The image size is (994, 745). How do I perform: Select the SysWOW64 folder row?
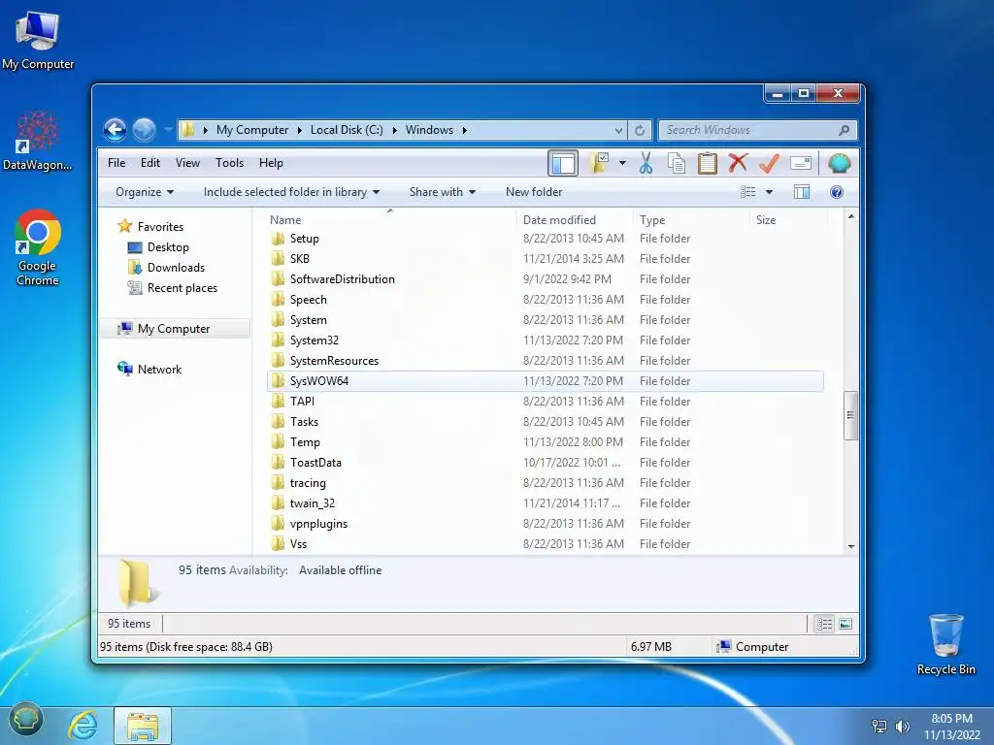(546, 380)
